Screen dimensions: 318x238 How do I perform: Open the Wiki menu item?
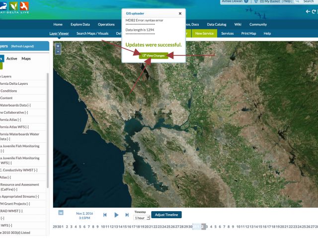238,24
